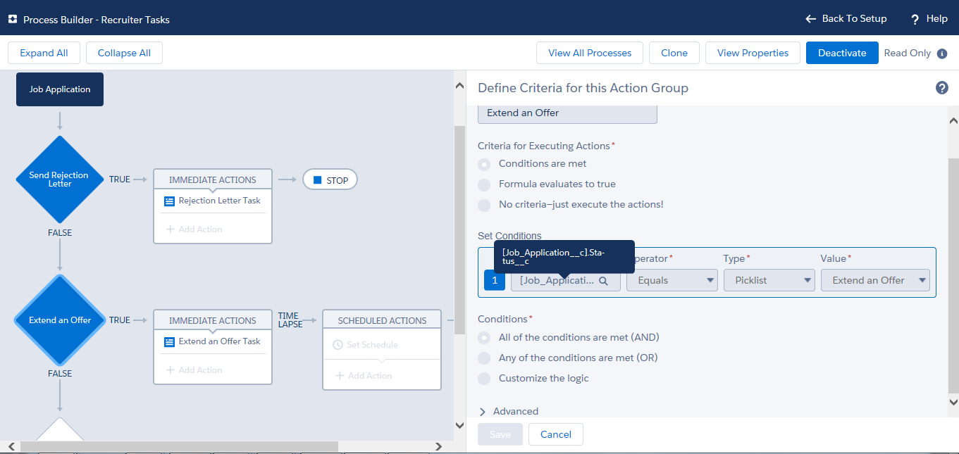Click the Deactivate button

(842, 53)
